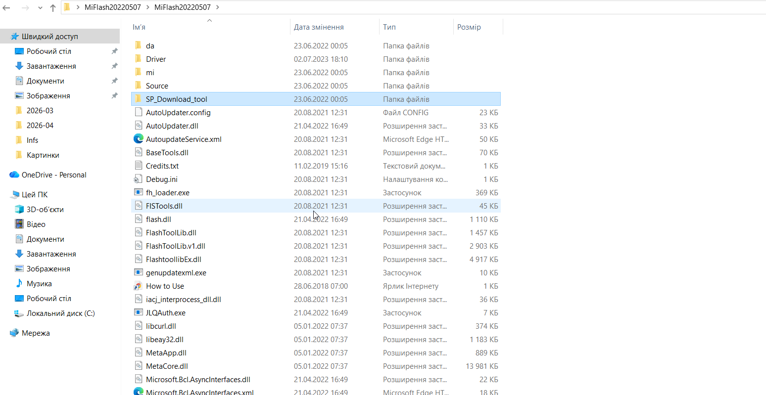Click the 3D-об'єкти cube icon
The height and width of the screenshot is (395, 766).
19,210
